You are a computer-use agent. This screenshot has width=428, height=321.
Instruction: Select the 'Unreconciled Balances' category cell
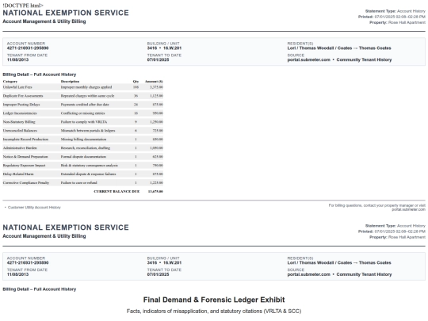click(x=20, y=131)
